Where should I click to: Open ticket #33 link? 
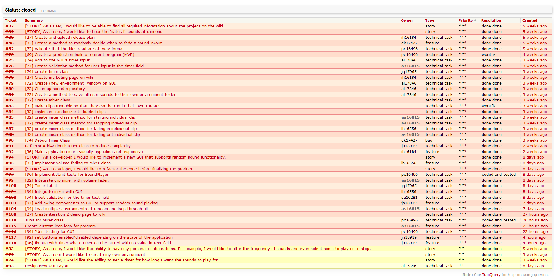click(x=10, y=249)
